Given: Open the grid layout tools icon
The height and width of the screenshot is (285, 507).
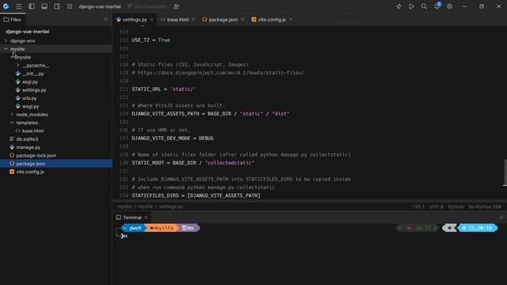Looking at the screenshot, I should 70,6.
